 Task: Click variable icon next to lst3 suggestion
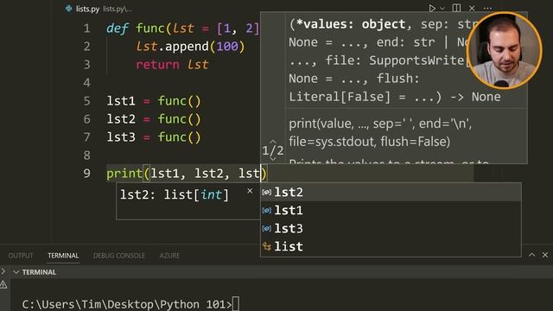click(x=267, y=228)
